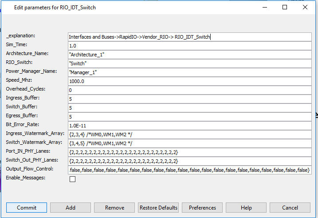Click the application icon in title bar
This screenshot has width=318, height=218.
[x=6, y=8]
